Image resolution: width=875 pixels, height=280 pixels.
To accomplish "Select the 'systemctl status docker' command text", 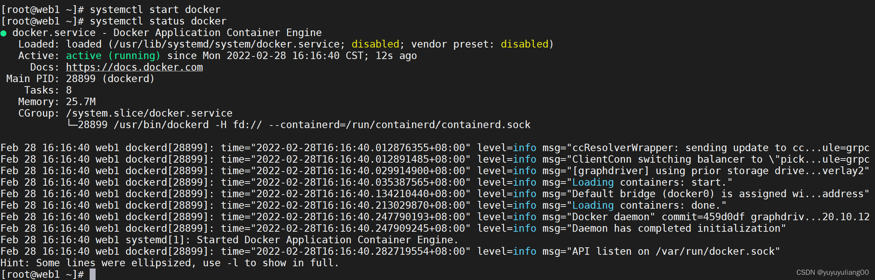I will click(x=158, y=21).
